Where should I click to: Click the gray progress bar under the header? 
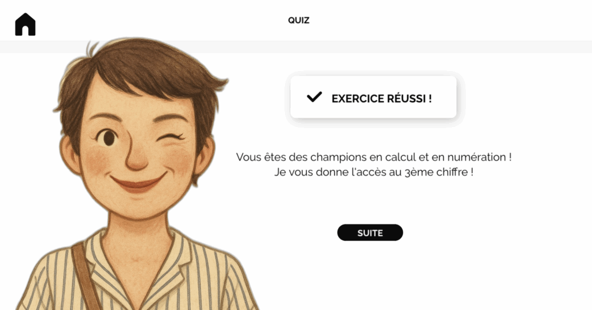tap(296, 47)
